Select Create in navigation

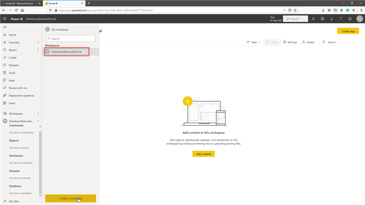point(13,58)
